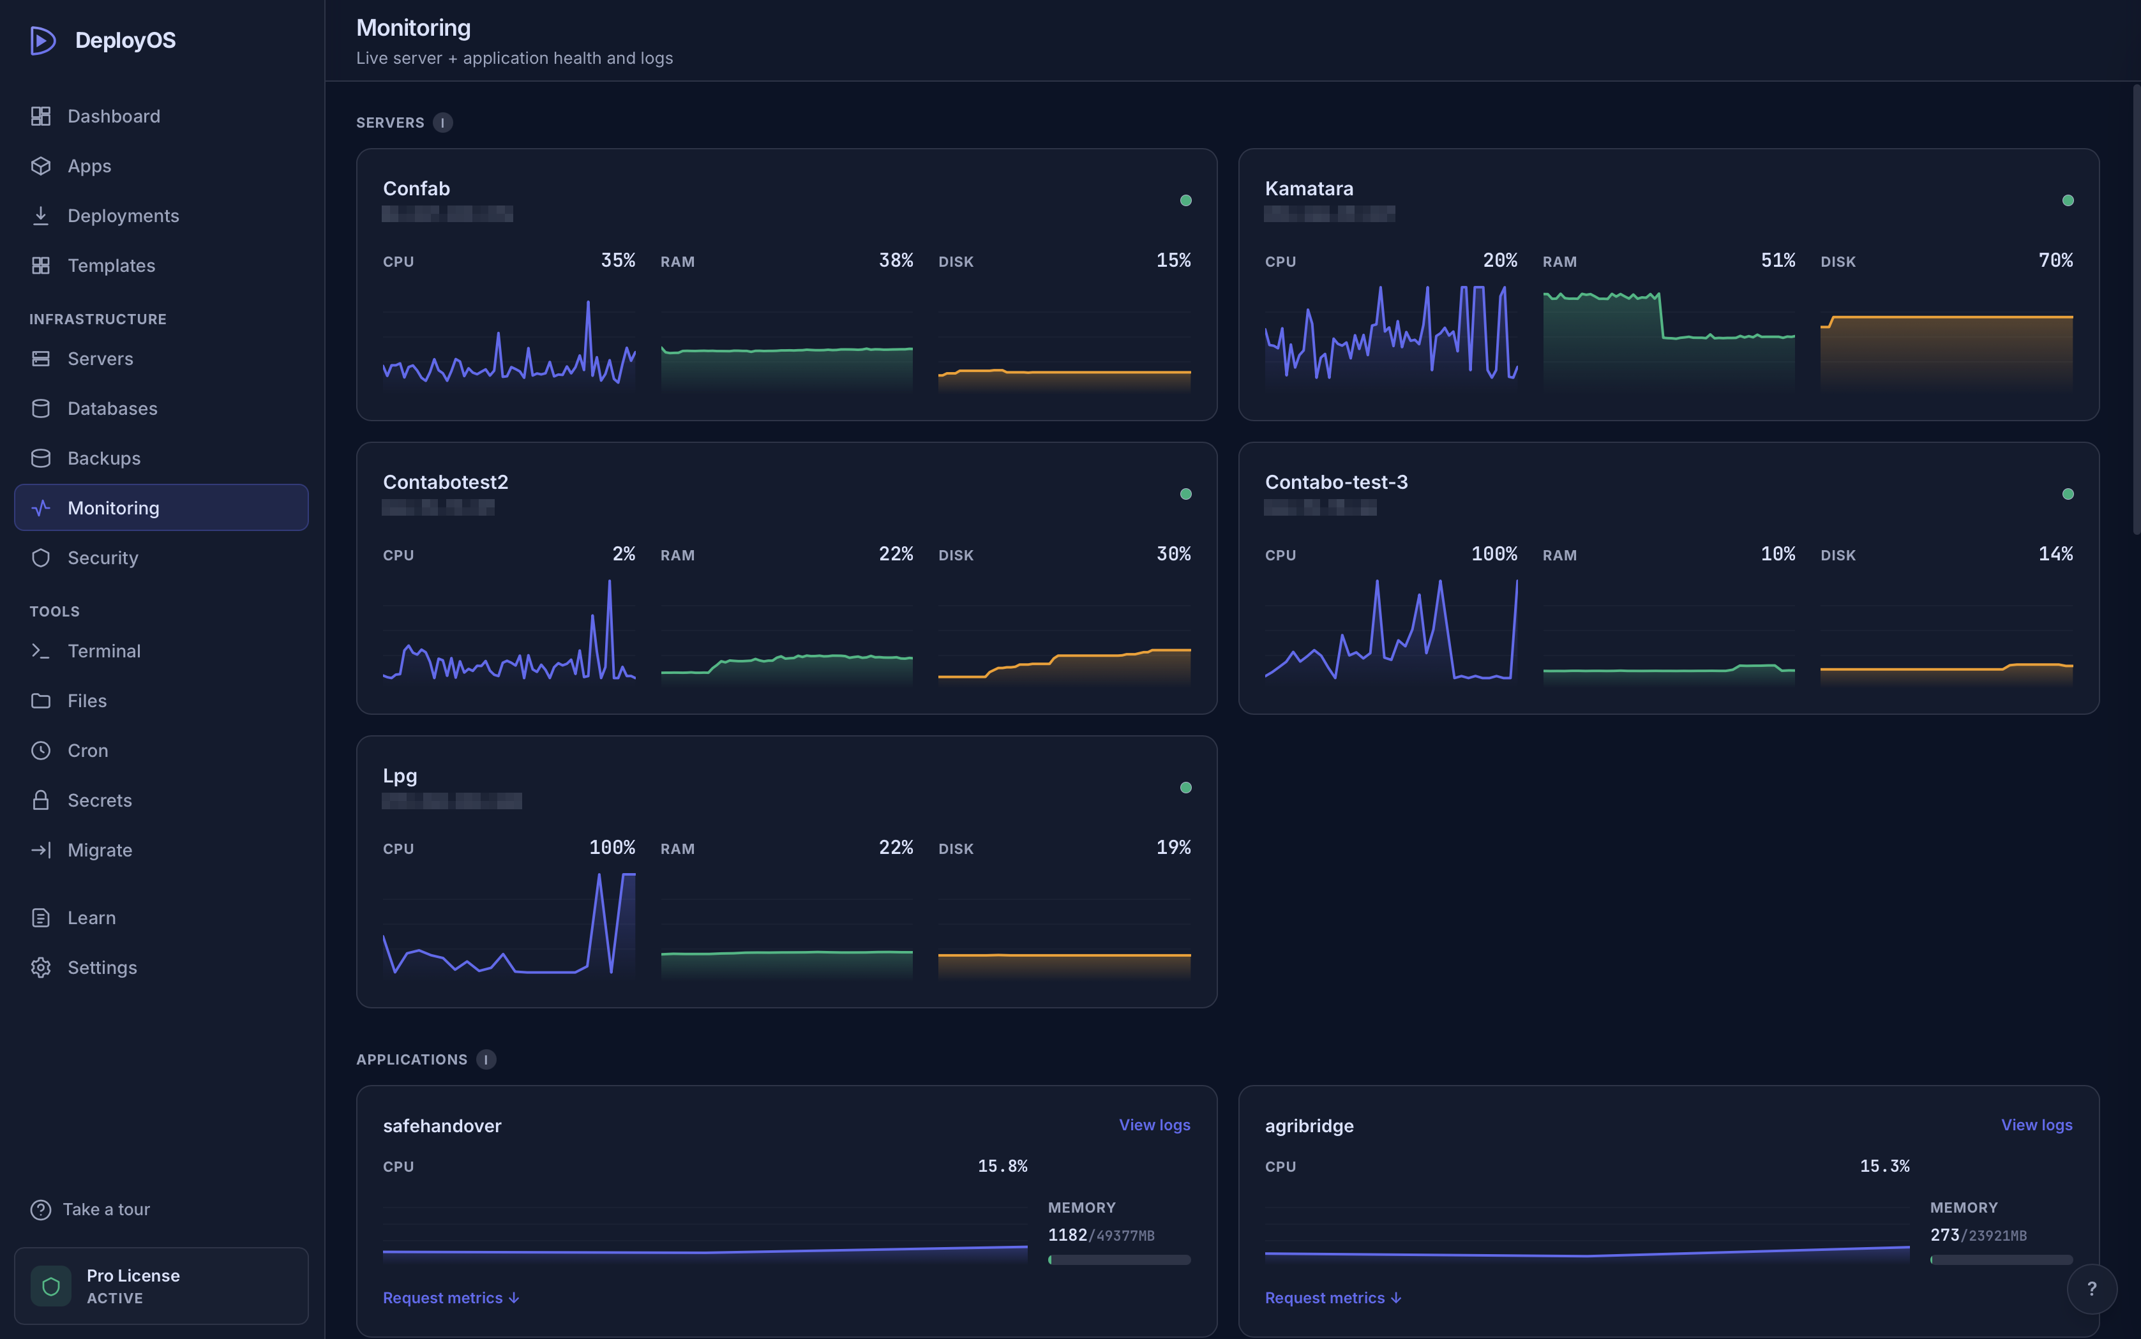Screen dimensions: 2141x1339
Task: Click Lpg server green status dot
Action: 1186,788
